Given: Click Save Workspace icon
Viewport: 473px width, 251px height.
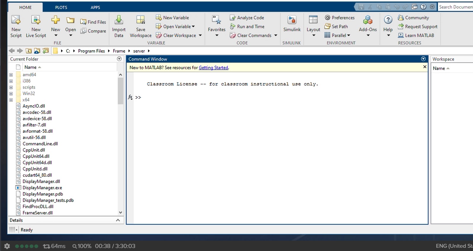Looking at the screenshot, I should point(141,20).
